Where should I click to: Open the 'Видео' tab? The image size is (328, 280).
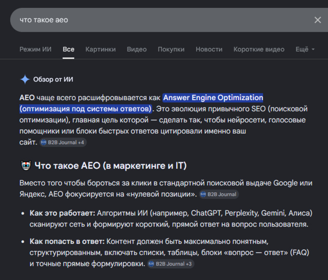[x=137, y=49]
